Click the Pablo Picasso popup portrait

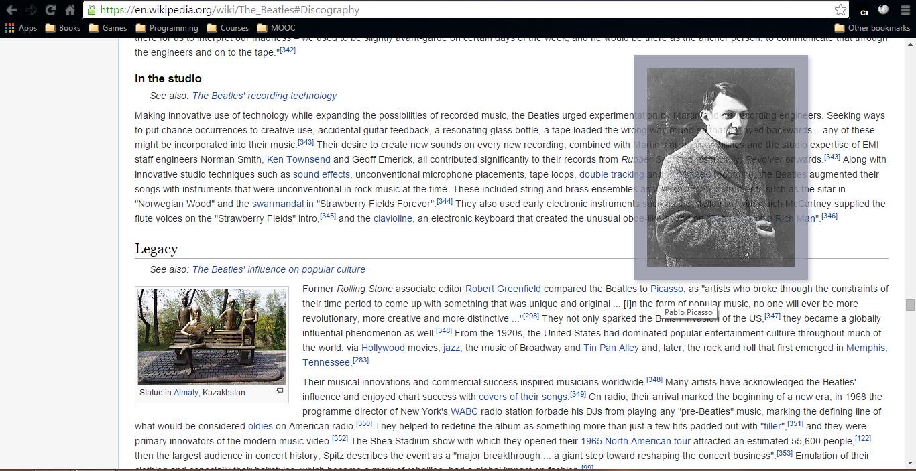(x=721, y=167)
